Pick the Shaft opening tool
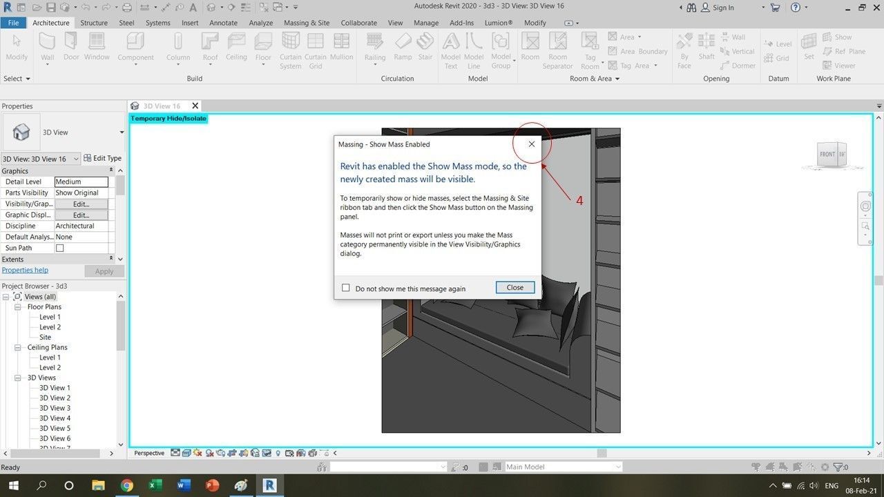This screenshot has width=884, height=497. coord(707,47)
